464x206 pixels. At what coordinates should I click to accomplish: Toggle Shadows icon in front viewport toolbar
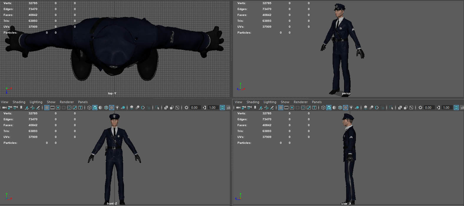123,108
